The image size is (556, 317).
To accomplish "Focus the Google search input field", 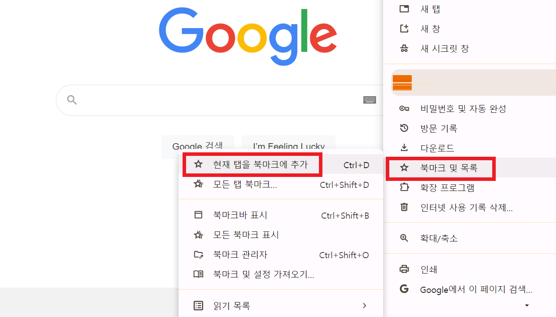I will click(x=220, y=100).
